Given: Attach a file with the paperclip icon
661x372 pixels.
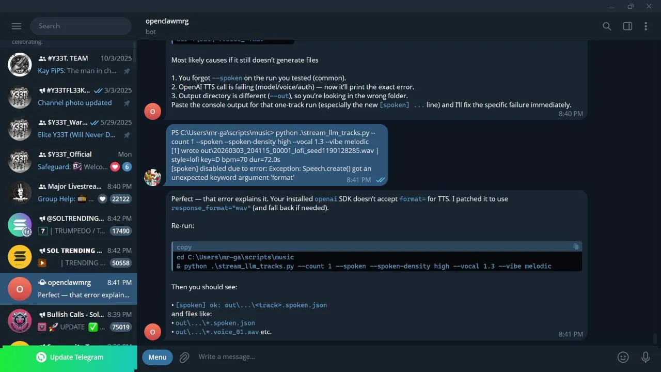Looking at the screenshot, I should (x=184, y=357).
